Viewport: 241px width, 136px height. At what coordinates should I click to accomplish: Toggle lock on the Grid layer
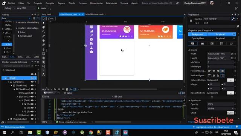[x=35, y=78]
